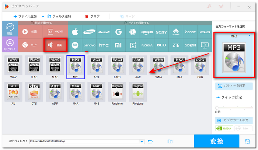
Task: Expand the file add dropdown arrow
Action: 43,16
